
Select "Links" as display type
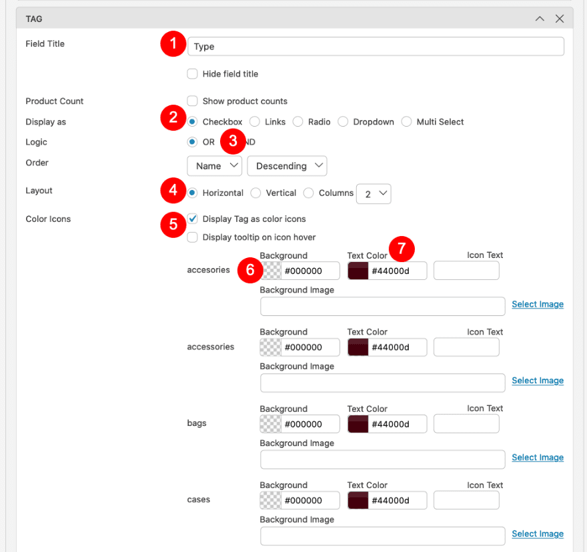[x=254, y=121]
